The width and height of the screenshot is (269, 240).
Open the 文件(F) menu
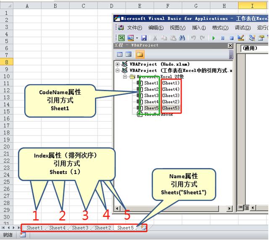pyautogui.click(x=134, y=28)
